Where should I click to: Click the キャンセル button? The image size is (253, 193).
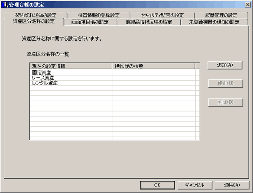point(195,185)
